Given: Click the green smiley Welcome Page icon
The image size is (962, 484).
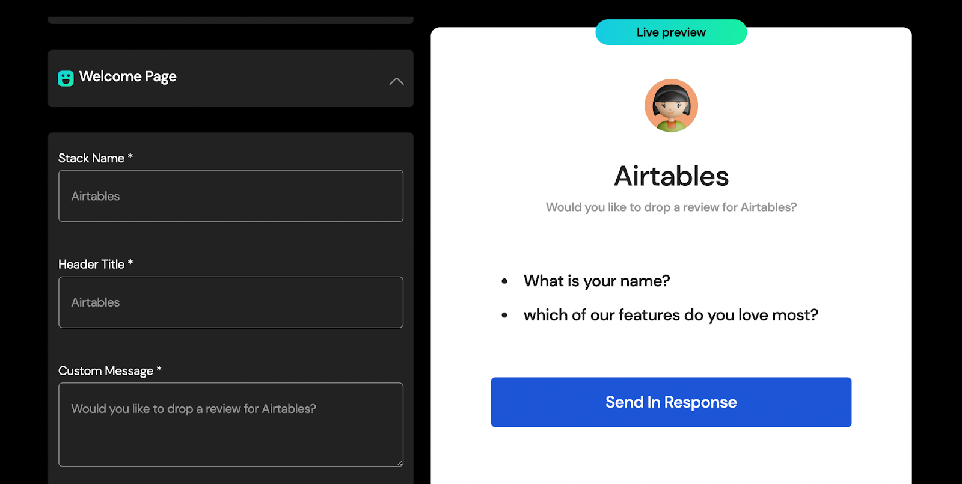Looking at the screenshot, I should point(66,78).
